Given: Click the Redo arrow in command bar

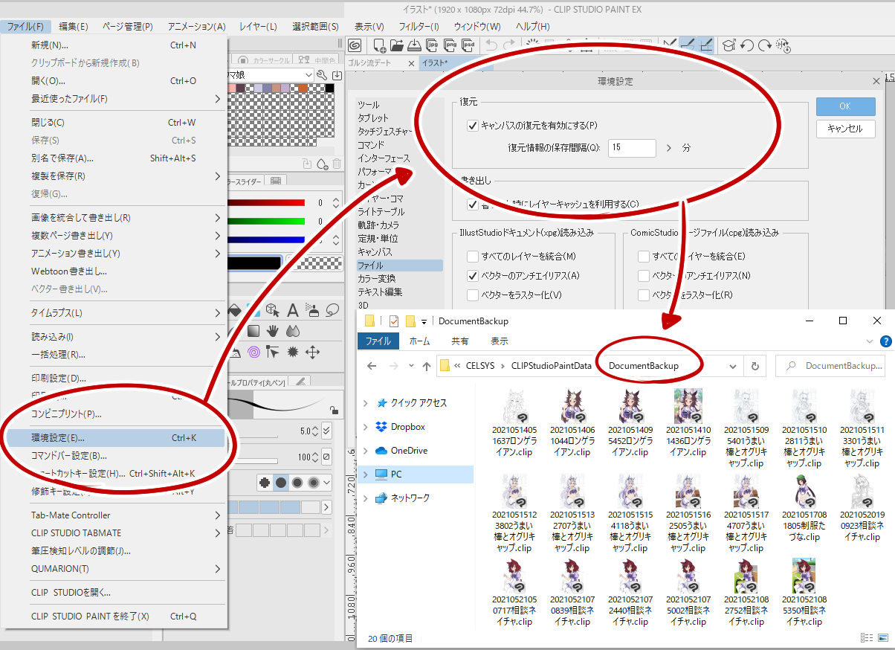Looking at the screenshot, I should click(509, 45).
